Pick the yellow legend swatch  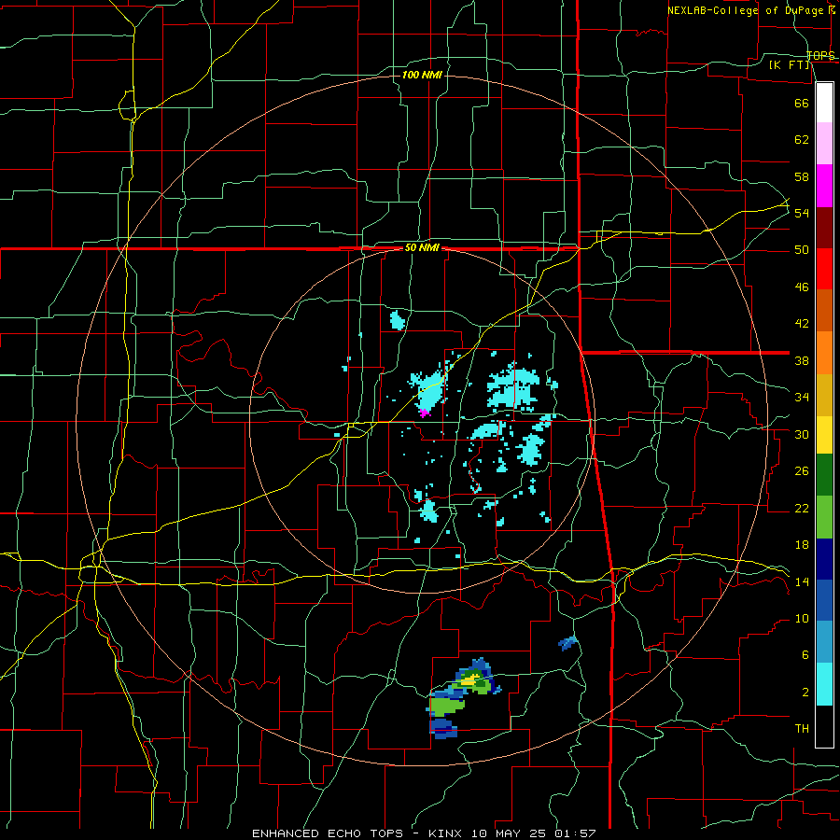coord(824,434)
